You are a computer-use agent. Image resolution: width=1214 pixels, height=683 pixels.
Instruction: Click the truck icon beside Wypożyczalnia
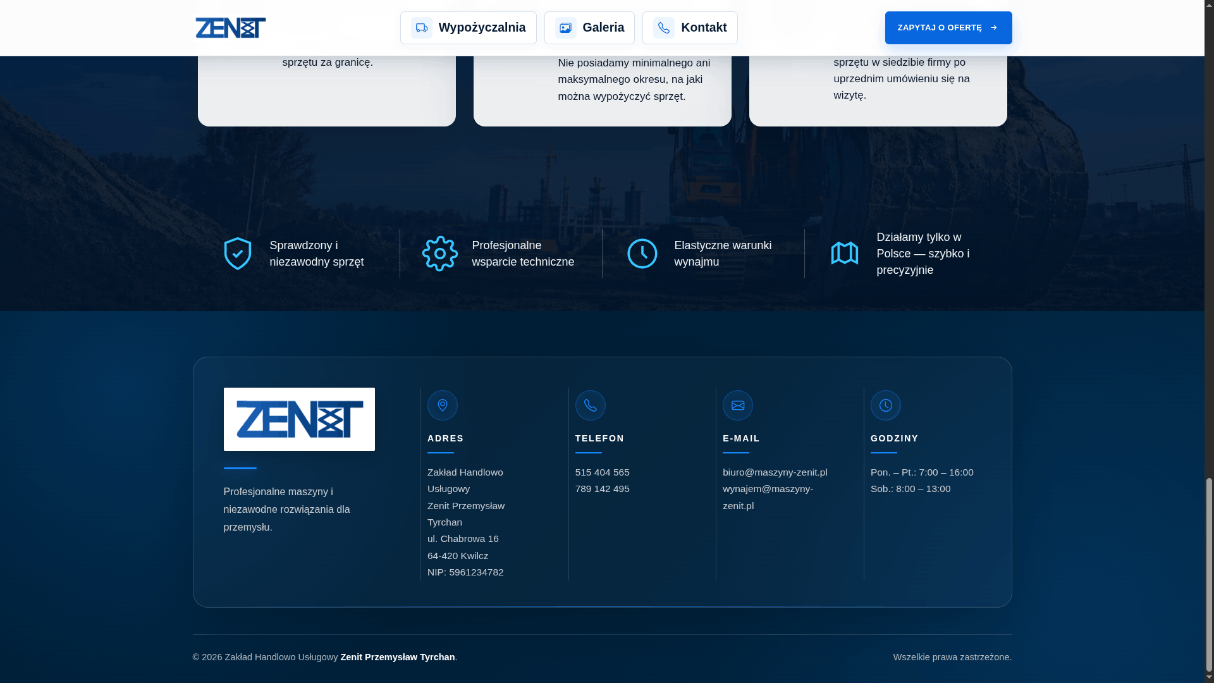[x=422, y=28]
